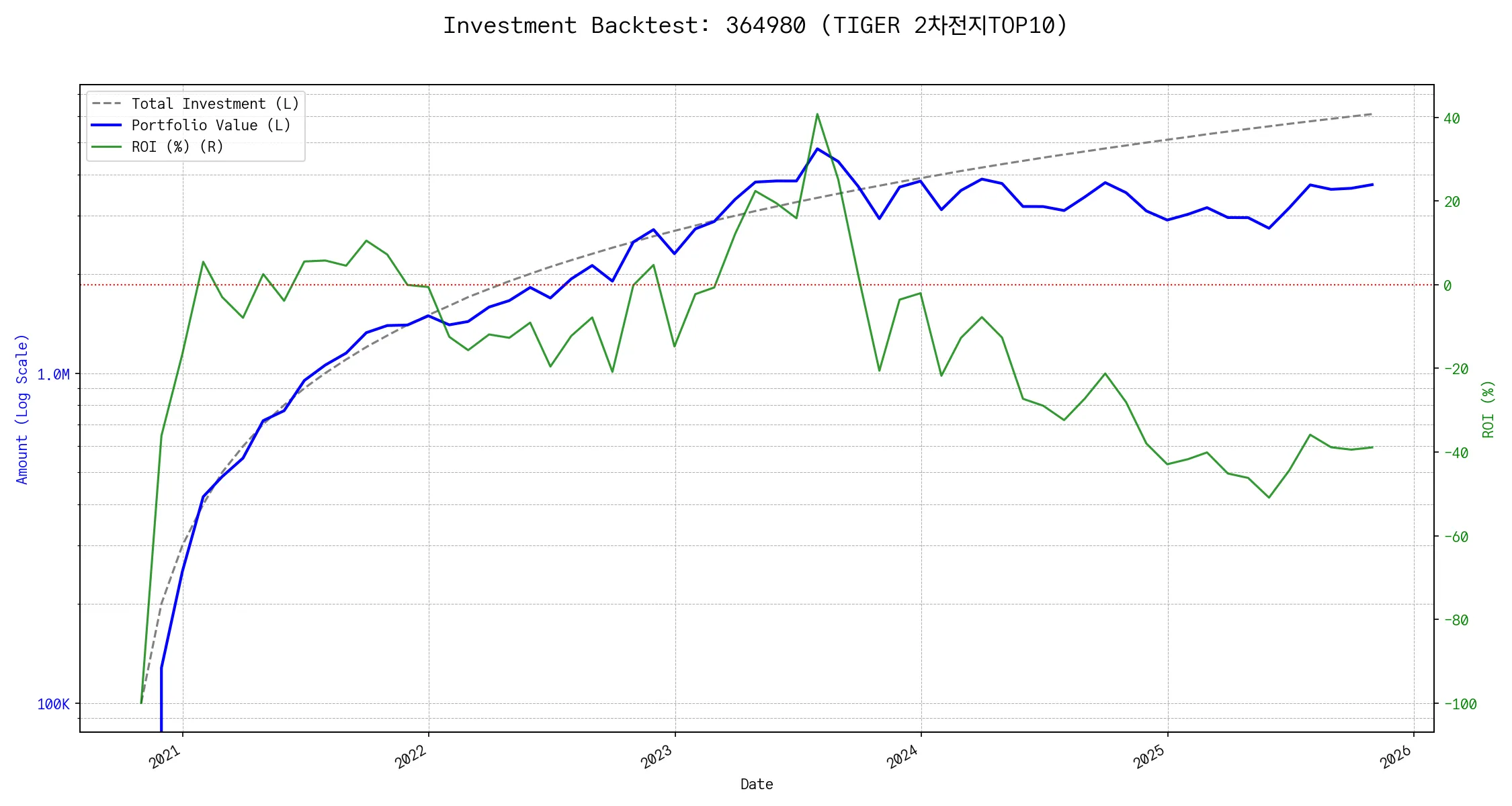Click the 2022 x-axis tick label

[x=411, y=758]
